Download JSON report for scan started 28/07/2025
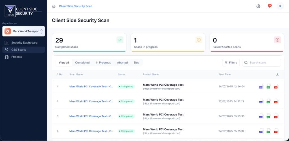The image size is (289, 141). (x=261, y=87)
